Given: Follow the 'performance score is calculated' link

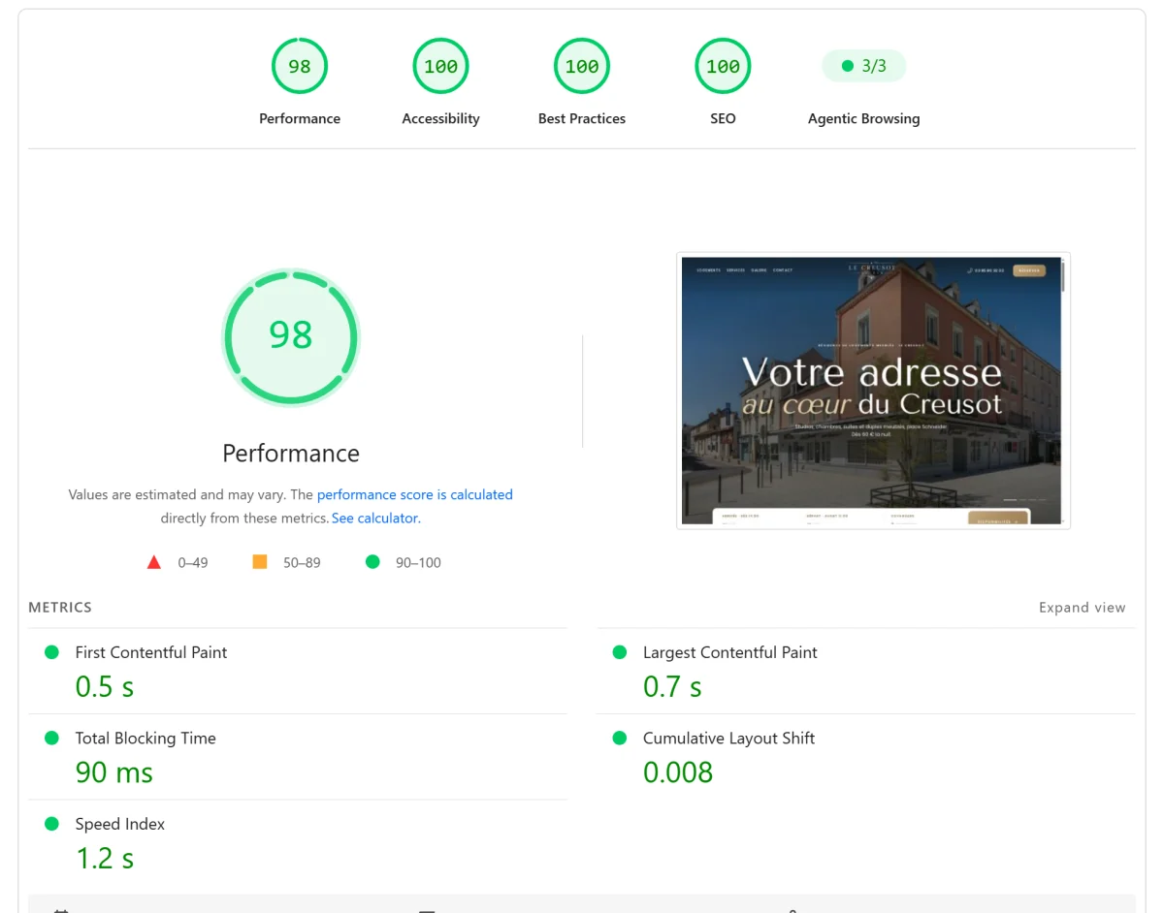Looking at the screenshot, I should click(x=415, y=494).
